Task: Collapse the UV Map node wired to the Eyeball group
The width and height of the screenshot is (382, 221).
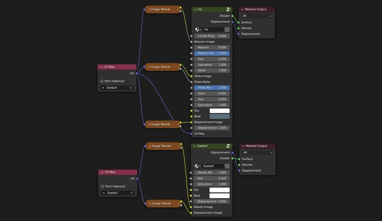Action: (102, 172)
